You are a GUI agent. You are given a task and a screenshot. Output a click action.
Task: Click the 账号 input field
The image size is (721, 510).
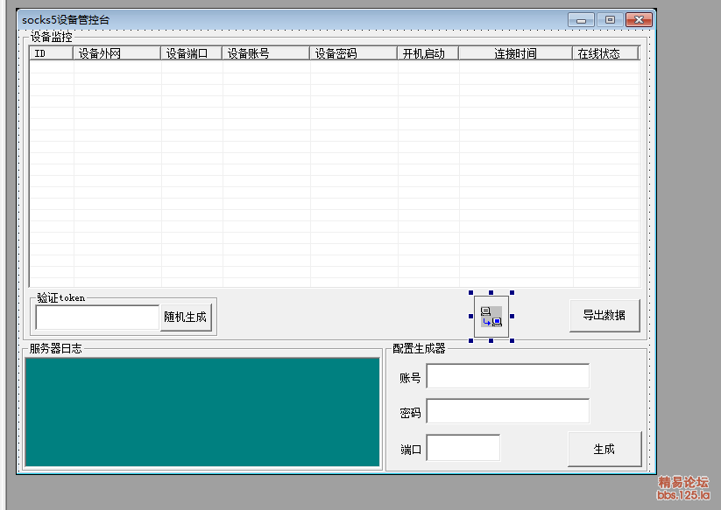508,376
